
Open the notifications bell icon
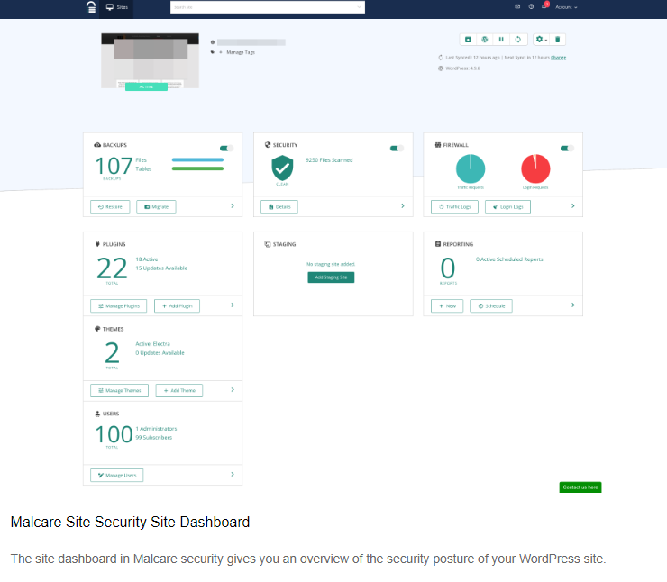coord(544,6)
